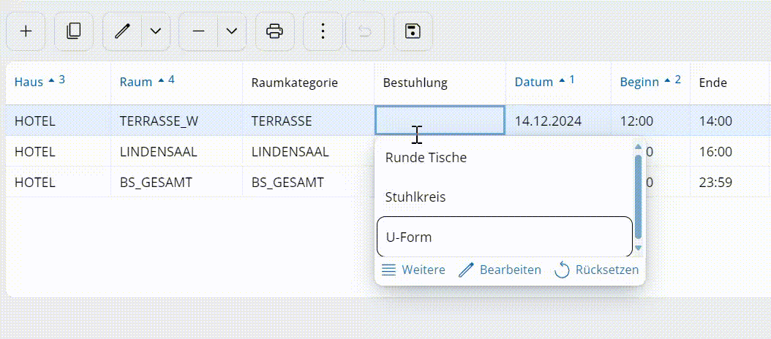Select Runde Tische from the dropdown list

pos(504,158)
